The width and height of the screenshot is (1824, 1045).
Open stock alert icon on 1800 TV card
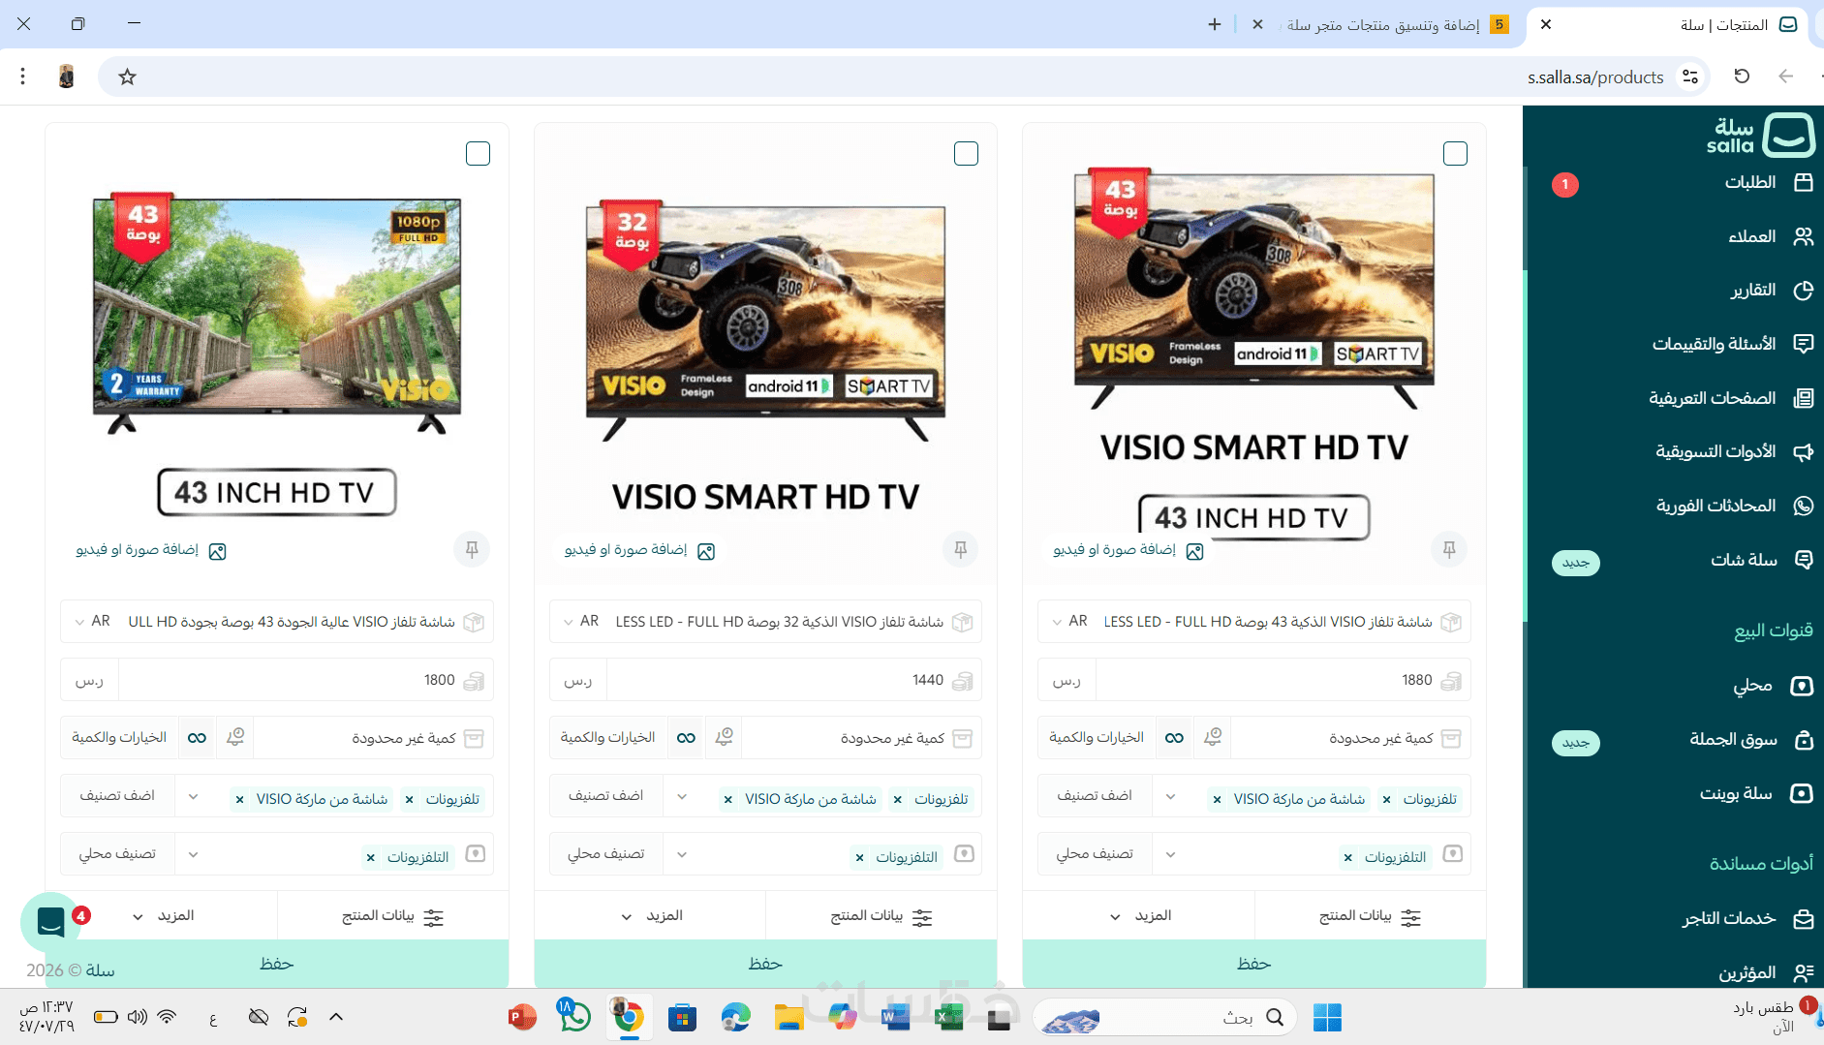(235, 738)
